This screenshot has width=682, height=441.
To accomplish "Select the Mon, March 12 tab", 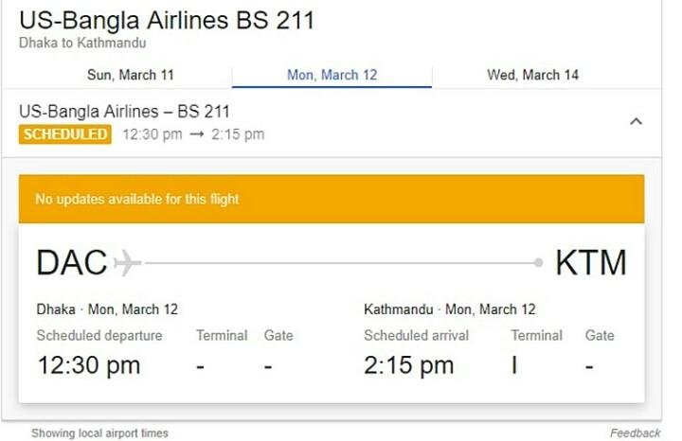I will coord(332,75).
